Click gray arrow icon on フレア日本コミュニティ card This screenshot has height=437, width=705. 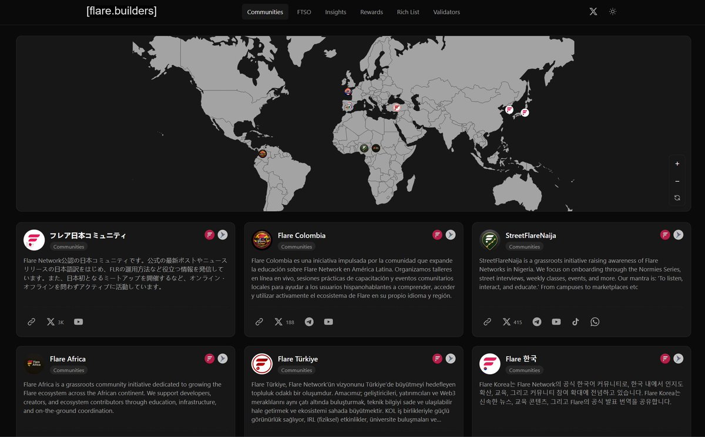223,235
